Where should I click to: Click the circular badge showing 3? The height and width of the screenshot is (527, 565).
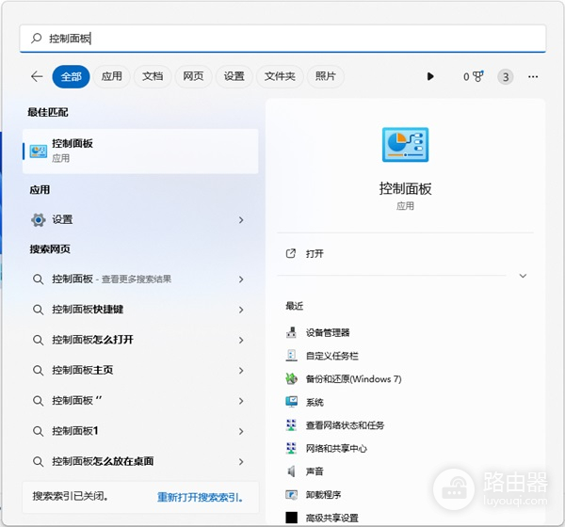(505, 77)
